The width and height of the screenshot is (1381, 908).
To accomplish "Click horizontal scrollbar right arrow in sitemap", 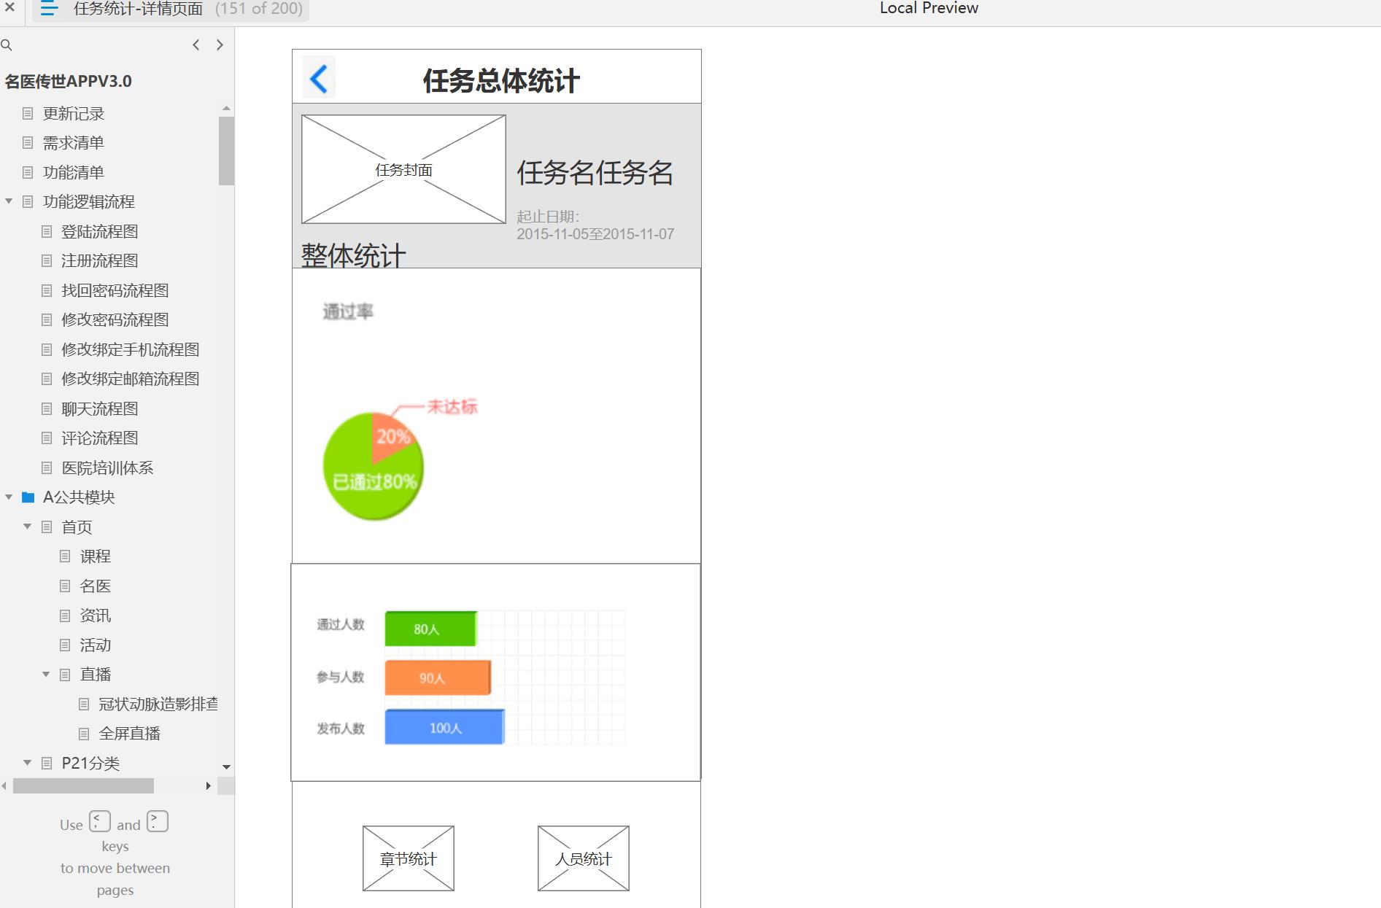I will [x=209, y=785].
